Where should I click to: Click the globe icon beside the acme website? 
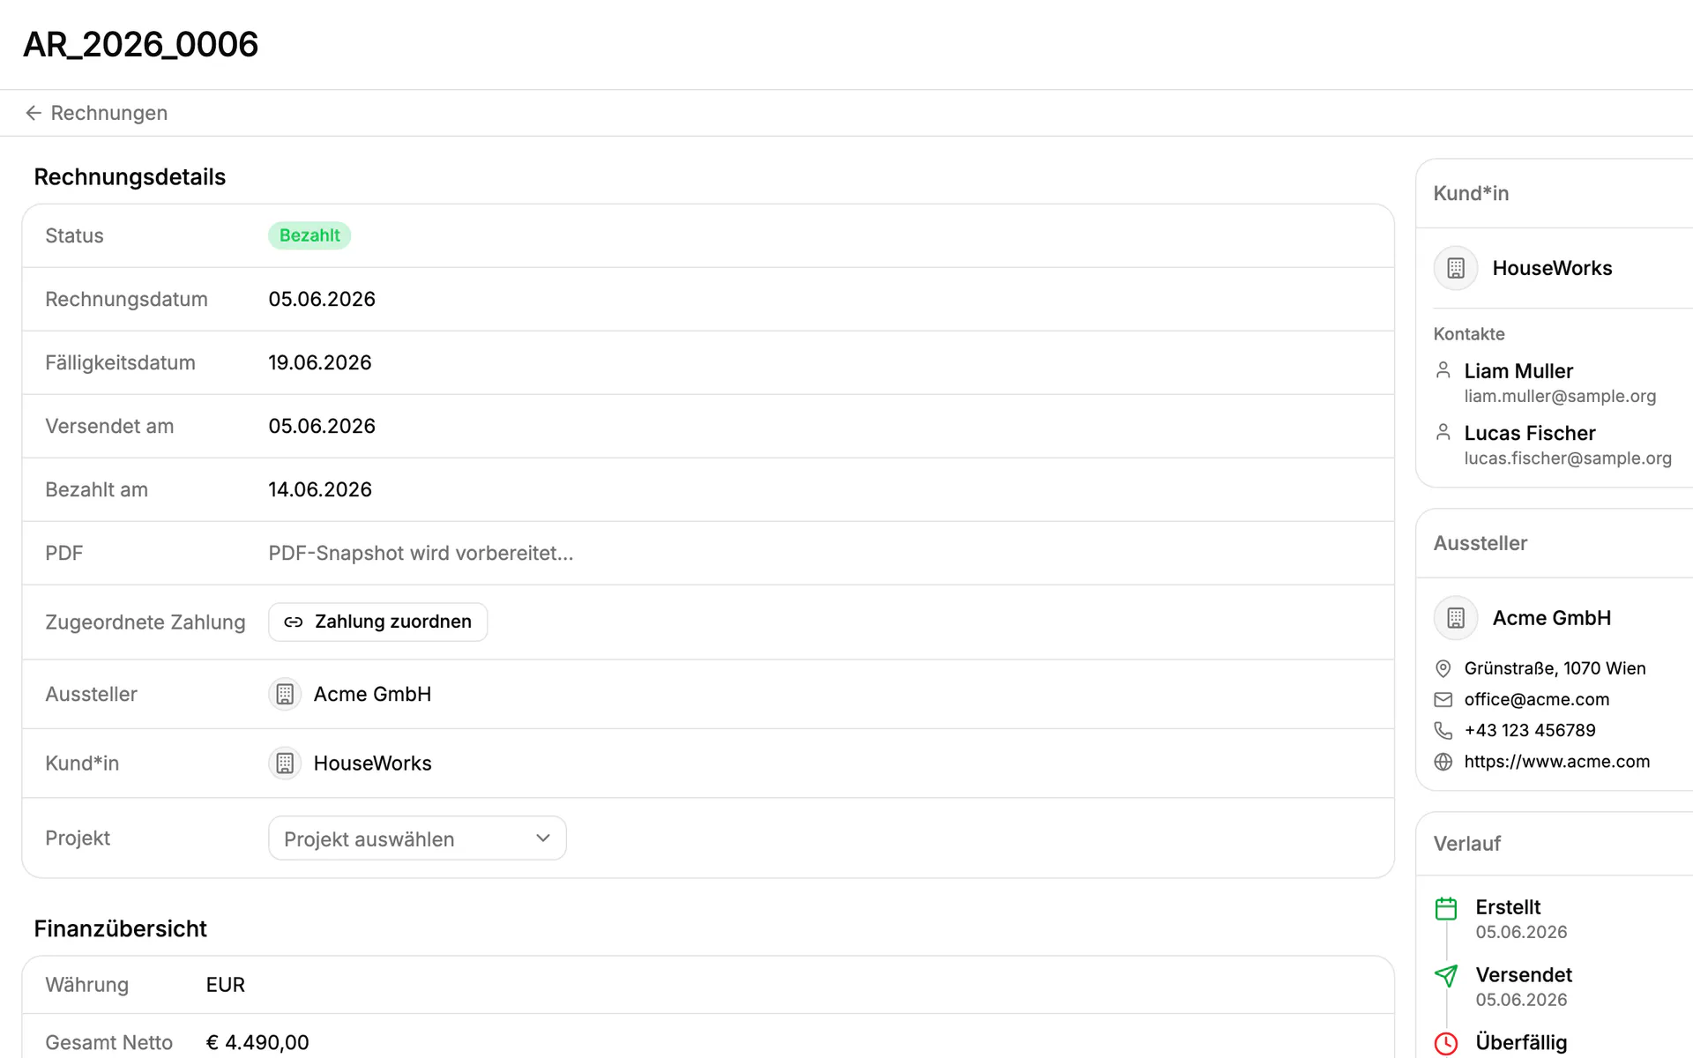[1443, 761]
